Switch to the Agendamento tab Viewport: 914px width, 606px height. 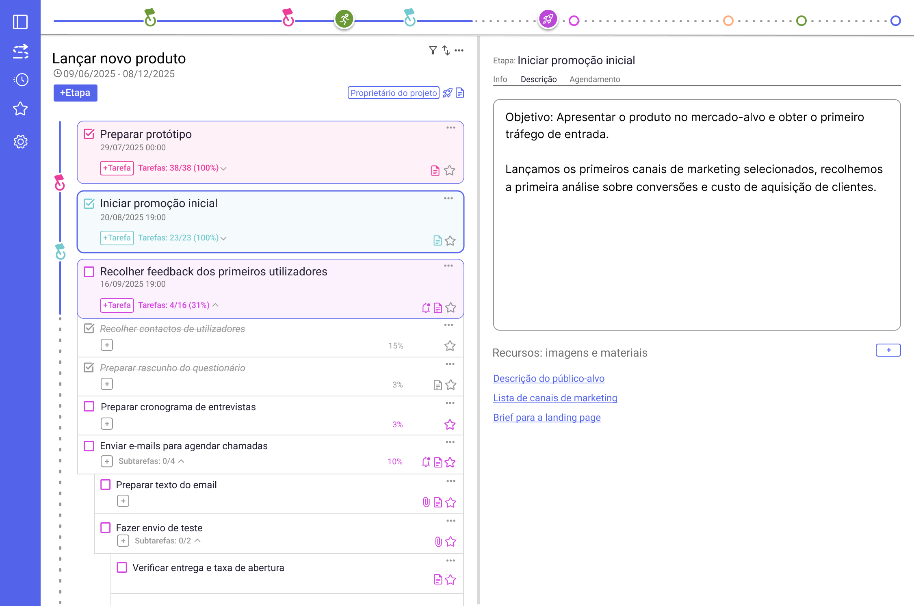point(594,79)
